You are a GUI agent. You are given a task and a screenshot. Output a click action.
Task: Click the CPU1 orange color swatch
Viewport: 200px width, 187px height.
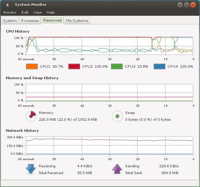(x=32, y=66)
